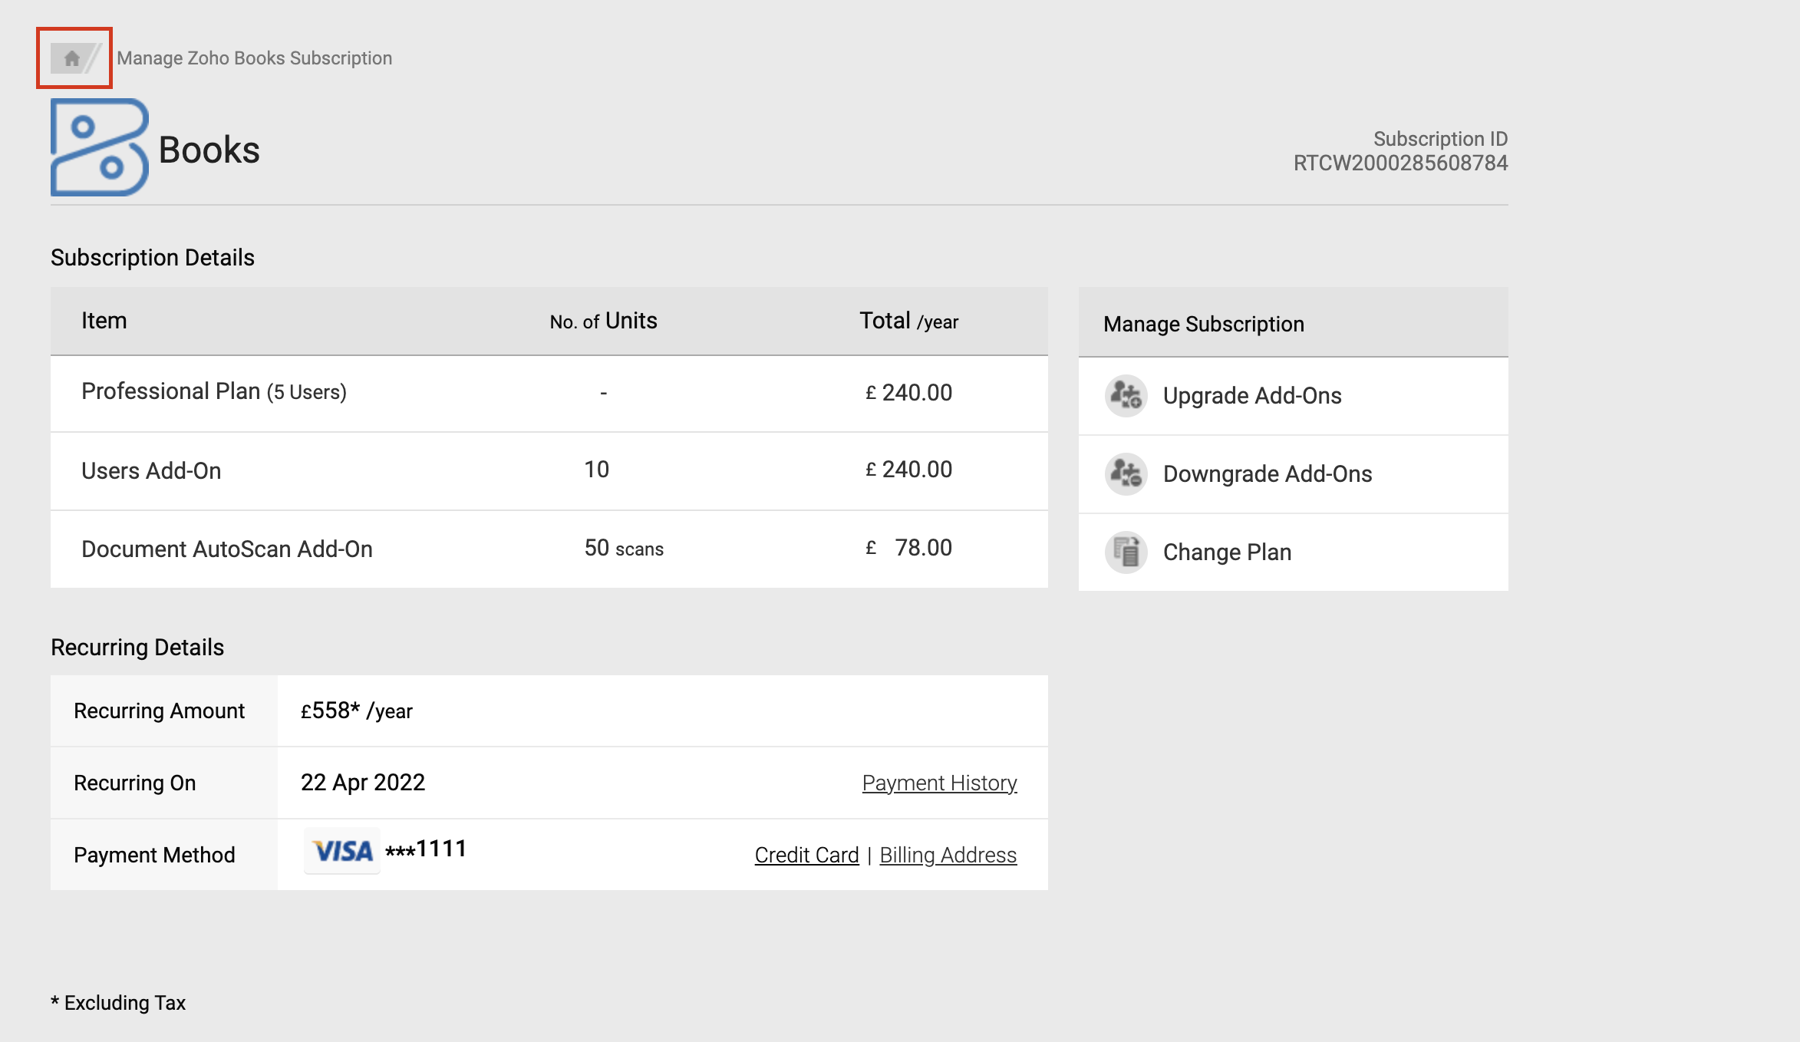This screenshot has height=1042, width=1800.
Task: Click the VISA card logo
Action: pyautogui.click(x=342, y=850)
